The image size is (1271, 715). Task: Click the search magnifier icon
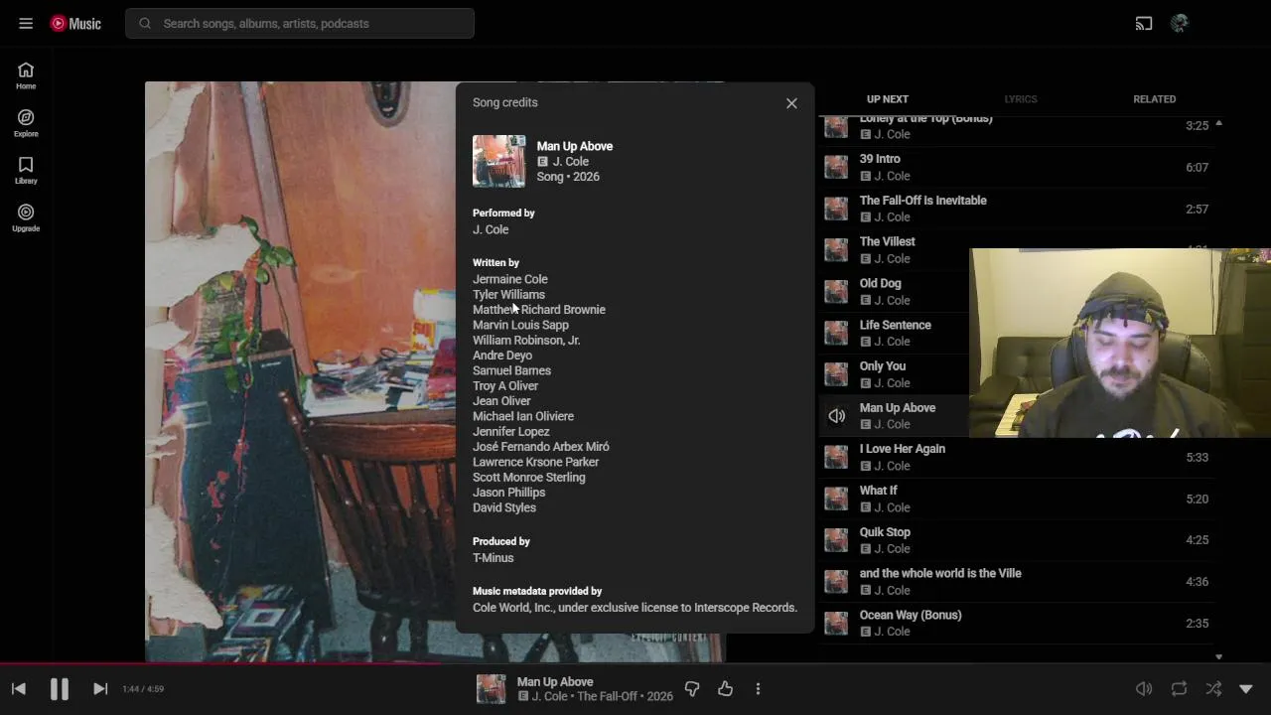click(x=145, y=23)
